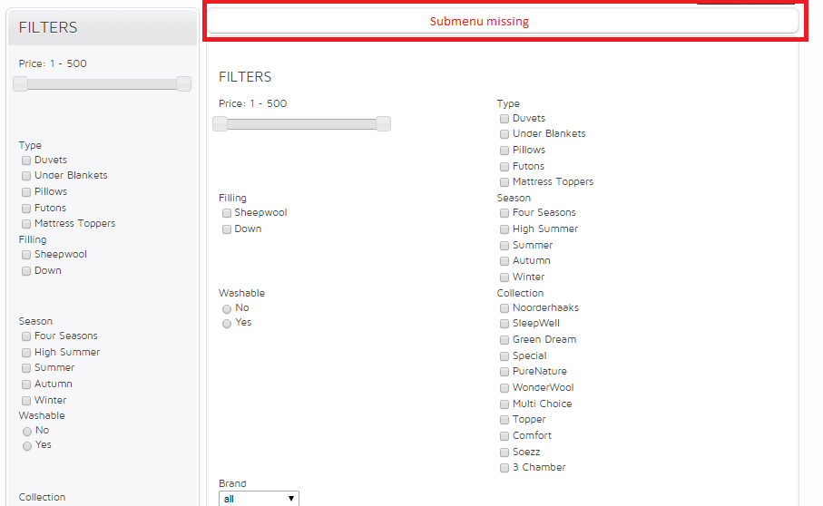
Task: Check Winter in the main panel Season
Action: pos(505,277)
